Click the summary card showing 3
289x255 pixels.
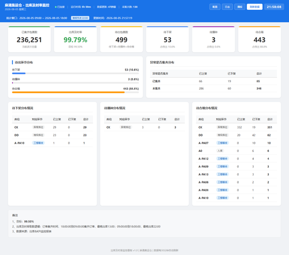click(213, 39)
